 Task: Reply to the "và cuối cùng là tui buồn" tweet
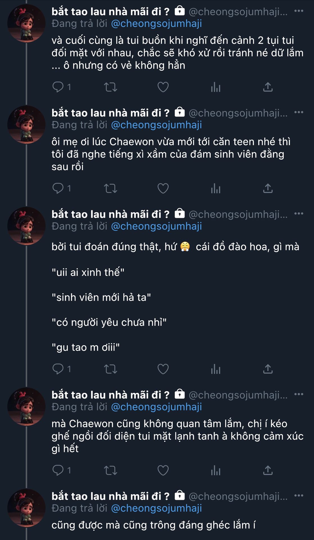click(x=58, y=87)
